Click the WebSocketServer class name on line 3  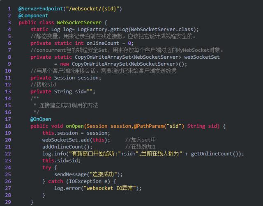79,23
